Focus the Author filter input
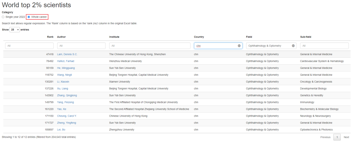Image resolution: width=353 pixels, height=144 pixels. tap(81, 46)
